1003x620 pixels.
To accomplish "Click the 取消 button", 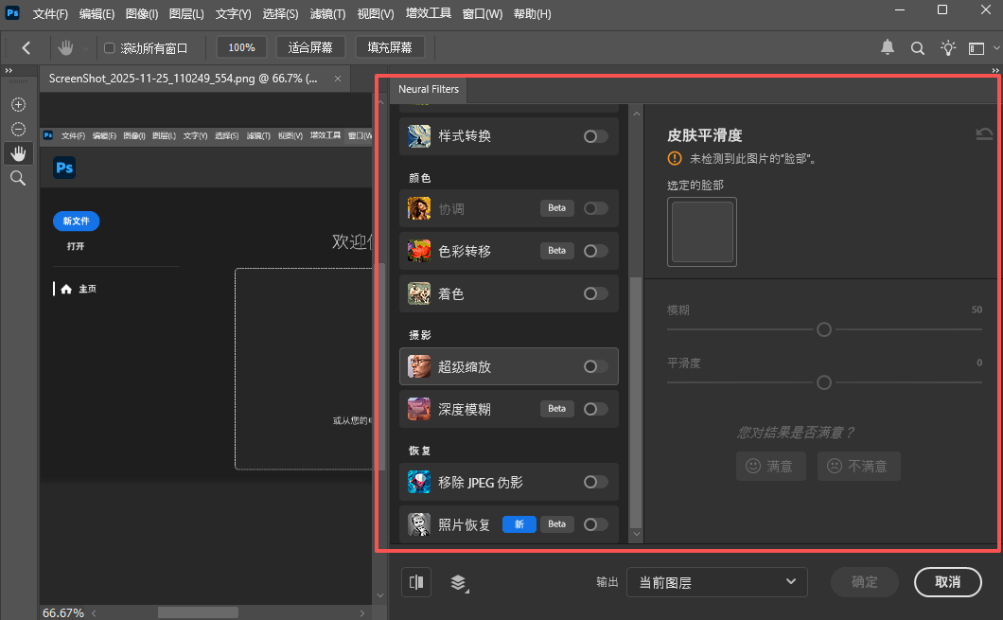I will [947, 582].
